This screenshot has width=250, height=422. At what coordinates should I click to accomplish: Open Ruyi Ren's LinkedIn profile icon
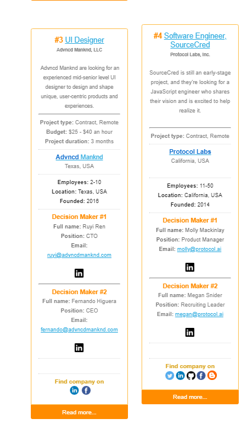(79, 273)
